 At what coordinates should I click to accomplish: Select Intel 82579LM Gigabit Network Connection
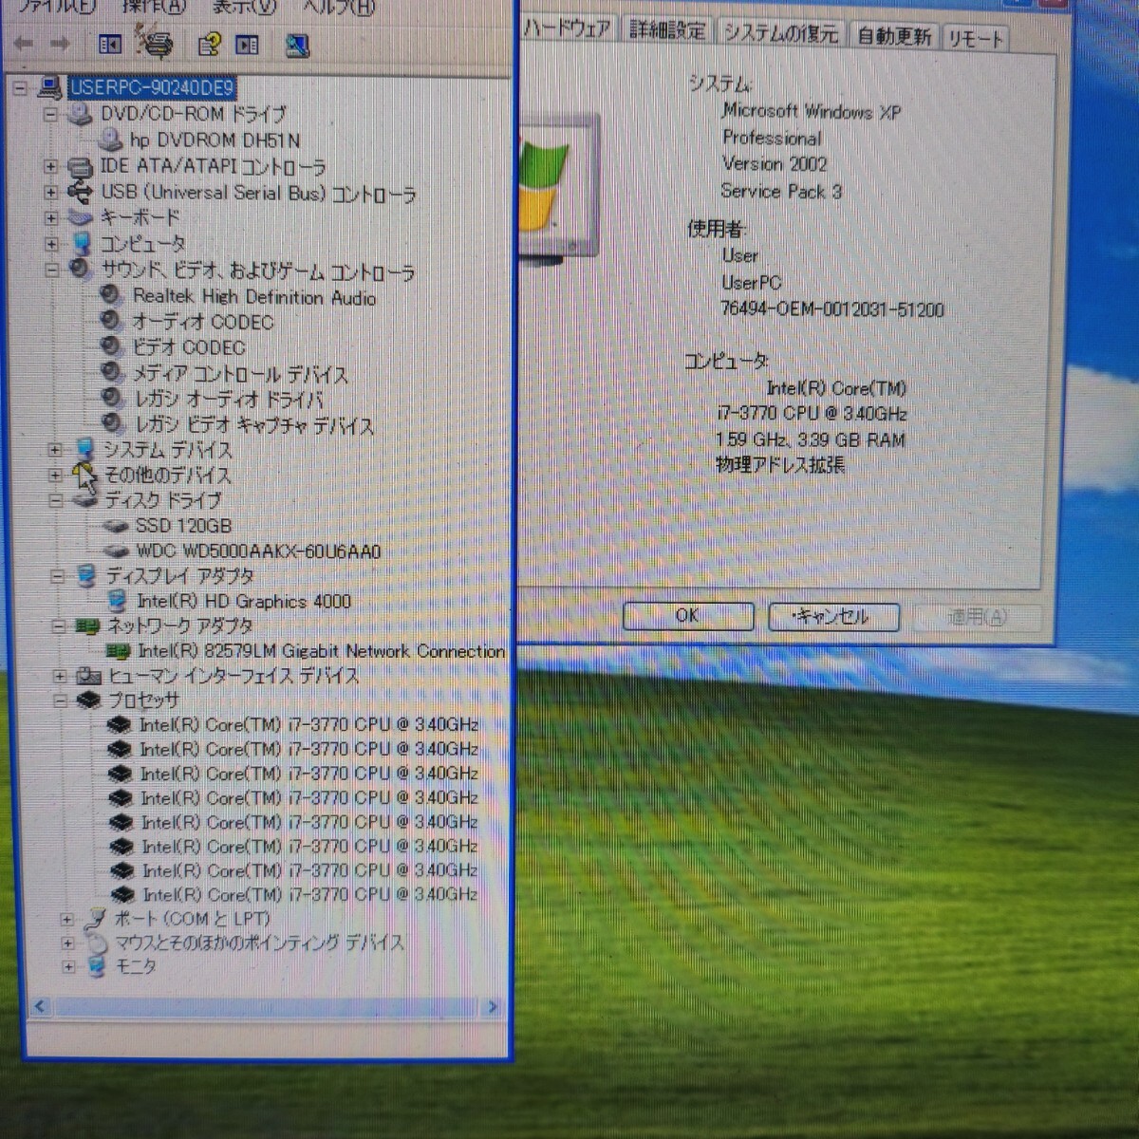(321, 651)
